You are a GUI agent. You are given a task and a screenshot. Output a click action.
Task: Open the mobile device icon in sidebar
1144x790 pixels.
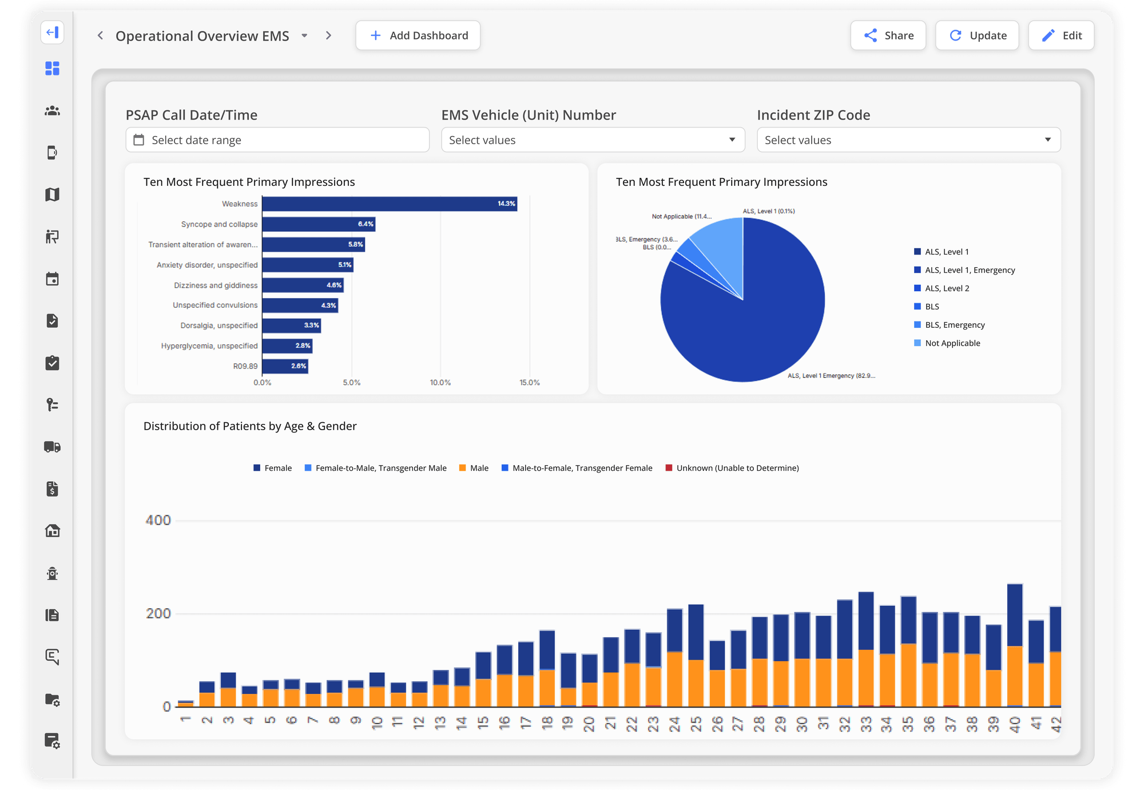click(52, 153)
